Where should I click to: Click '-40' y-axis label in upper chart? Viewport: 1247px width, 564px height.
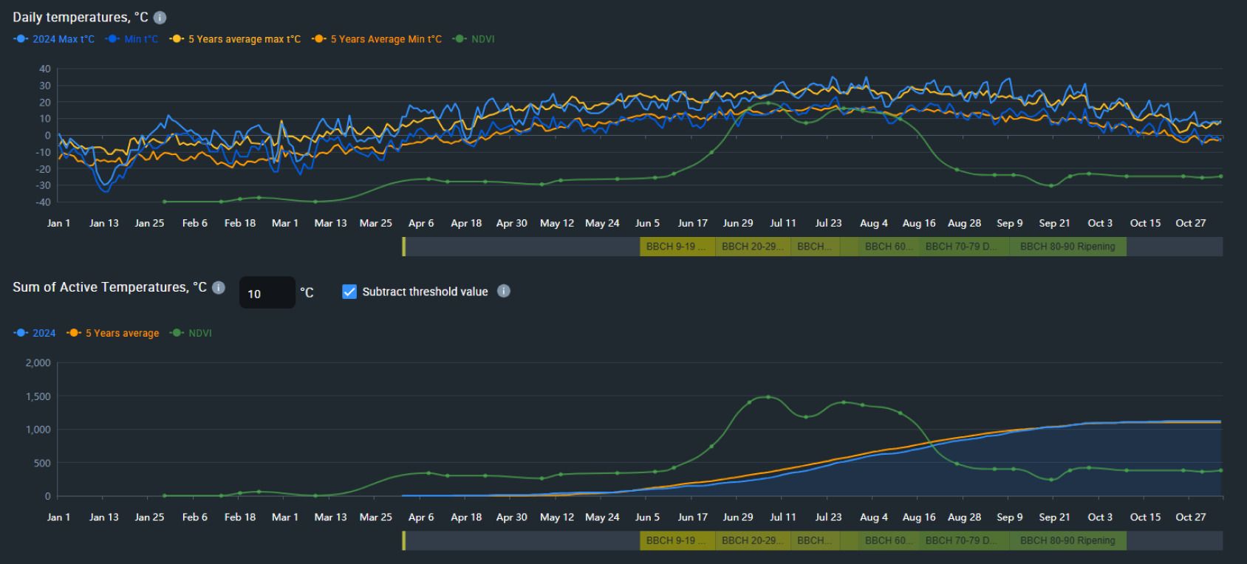pos(44,202)
